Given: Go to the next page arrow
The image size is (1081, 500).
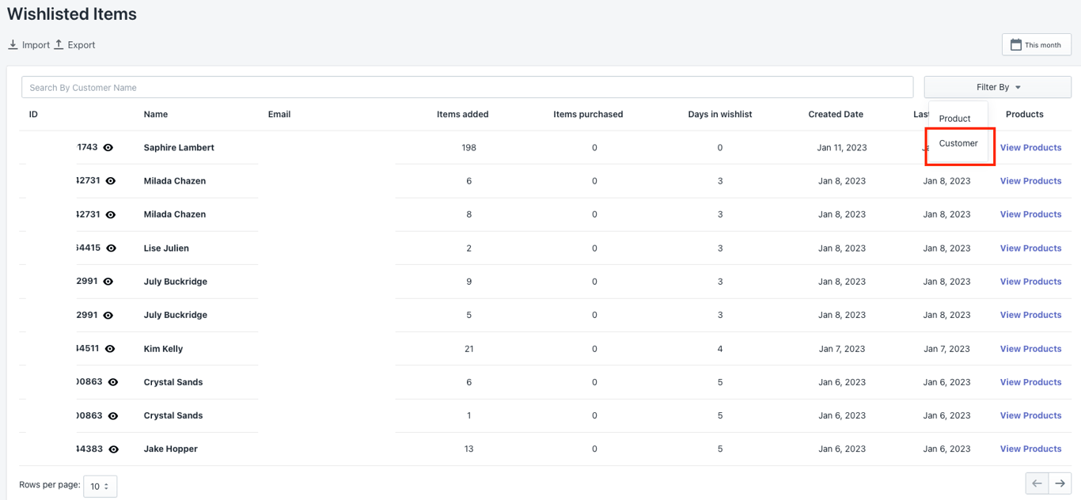Looking at the screenshot, I should [1060, 483].
